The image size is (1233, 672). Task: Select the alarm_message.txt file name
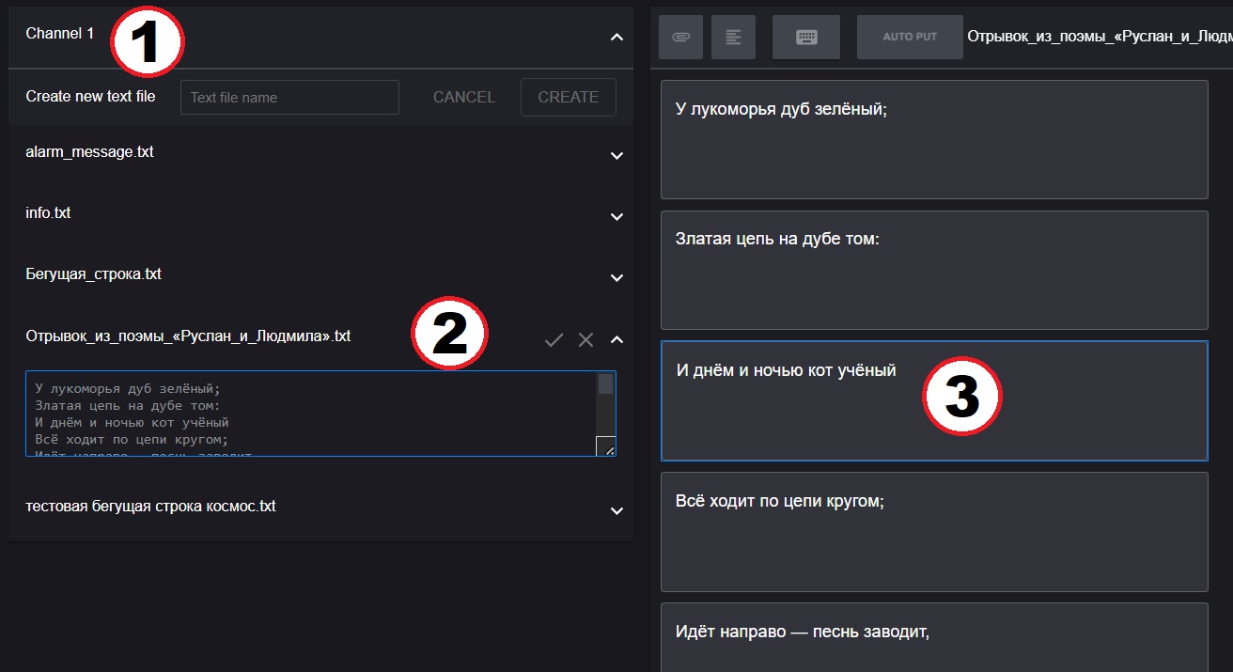tap(89, 151)
